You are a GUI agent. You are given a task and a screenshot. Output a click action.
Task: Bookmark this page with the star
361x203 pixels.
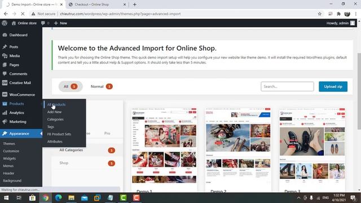[x=320, y=14]
